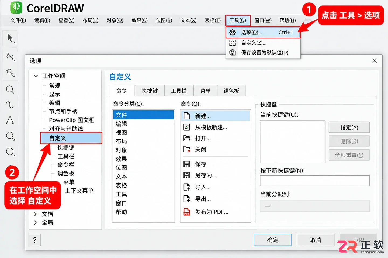The width and height of the screenshot is (388, 258).
Task: Click the 确定 button
Action: click(272, 240)
